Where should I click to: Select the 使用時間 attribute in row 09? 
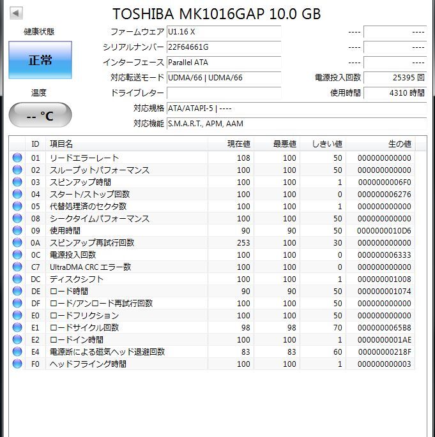(65, 231)
